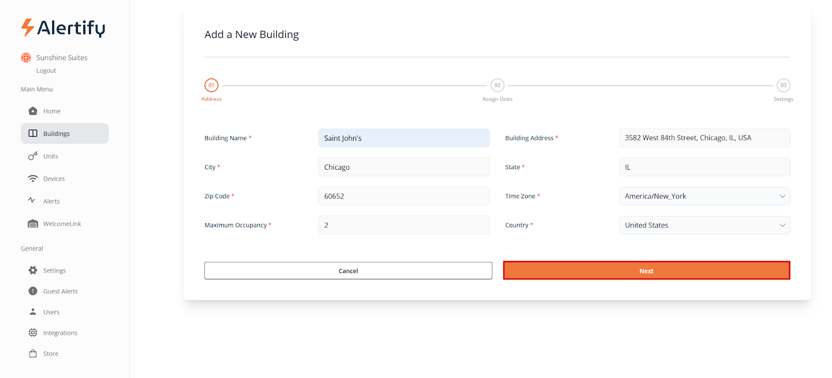Click into the Zip Code field
This screenshot has width=832, height=378.
point(404,196)
